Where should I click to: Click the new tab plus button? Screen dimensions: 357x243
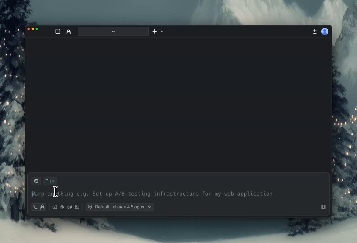(x=154, y=31)
